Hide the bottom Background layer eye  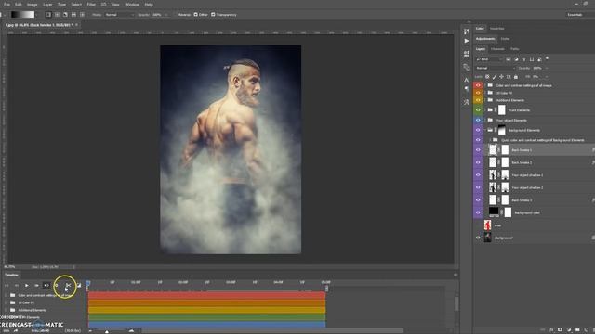pos(478,238)
